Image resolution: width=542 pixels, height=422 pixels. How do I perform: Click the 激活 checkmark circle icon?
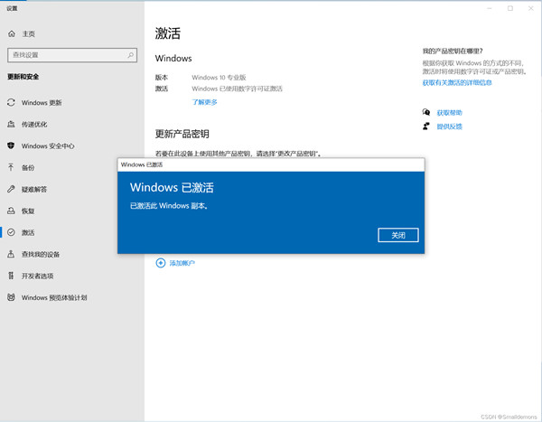click(11, 232)
